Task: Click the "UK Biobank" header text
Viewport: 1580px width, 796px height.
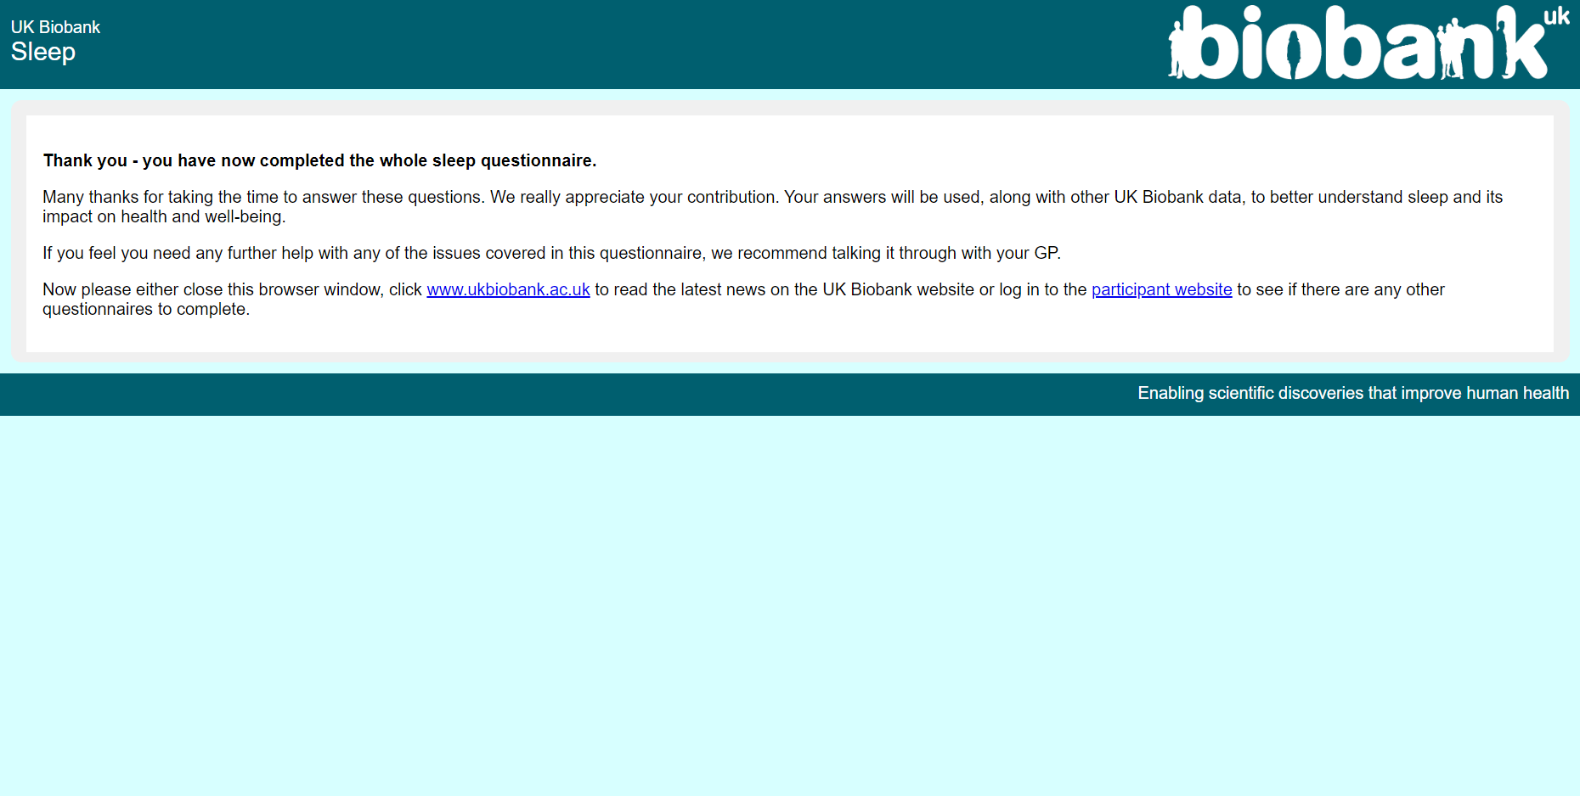Action: pos(55,27)
